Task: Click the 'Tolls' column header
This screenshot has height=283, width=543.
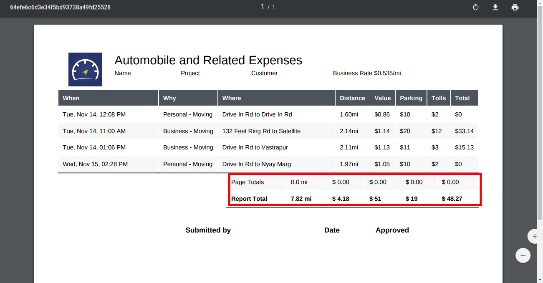Action: tap(439, 98)
